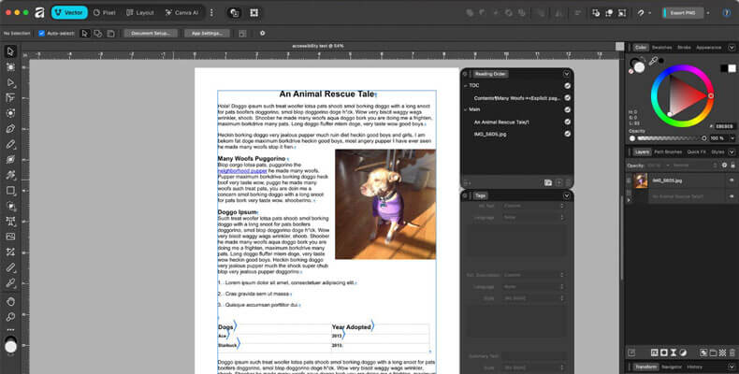
Task: Click the gear icon in the context toolbar
Action: click(x=262, y=33)
